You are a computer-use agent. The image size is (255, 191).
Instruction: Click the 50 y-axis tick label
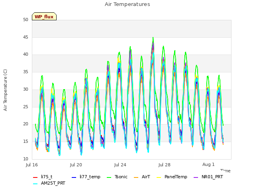click(25, 19)
